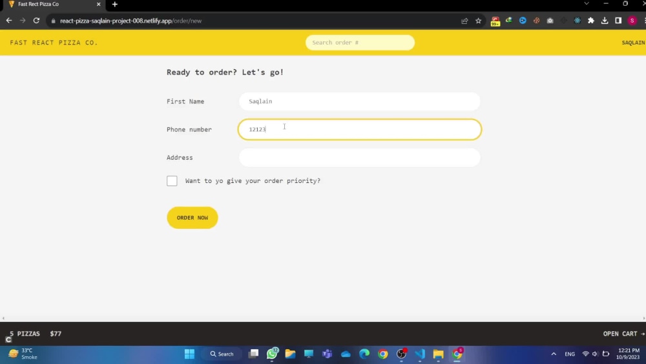This screenshot has height=364, width=646.
Task: Click the Phone number input field
Action: [x=359, y=129]
